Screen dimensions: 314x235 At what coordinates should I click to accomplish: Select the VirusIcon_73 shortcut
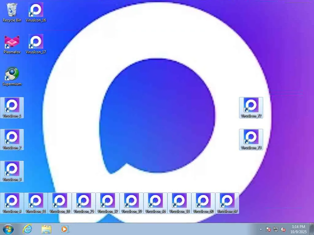(251, 140)
